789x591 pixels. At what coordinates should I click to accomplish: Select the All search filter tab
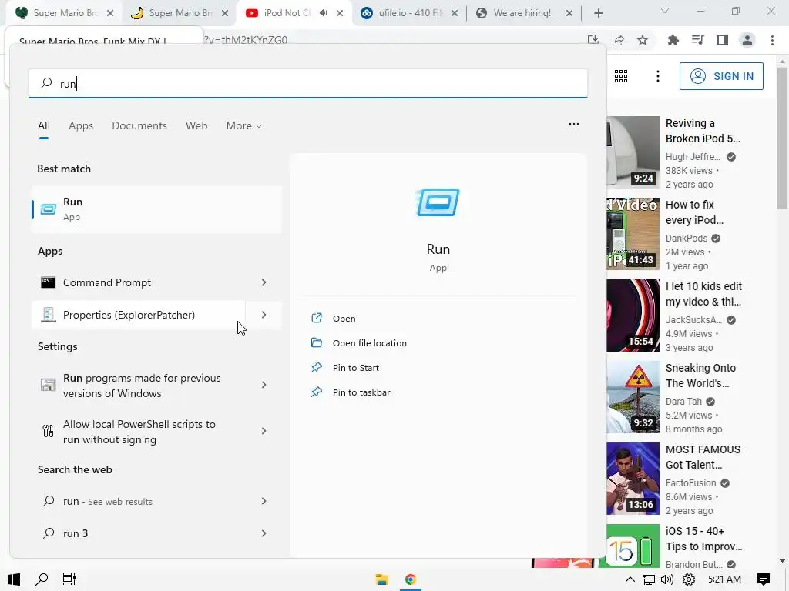[44, 125]
